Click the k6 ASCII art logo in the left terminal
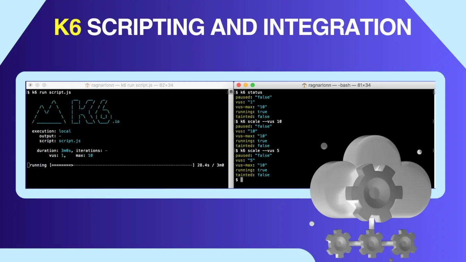Screen dimensions: 466x262 tap(72, 112)
